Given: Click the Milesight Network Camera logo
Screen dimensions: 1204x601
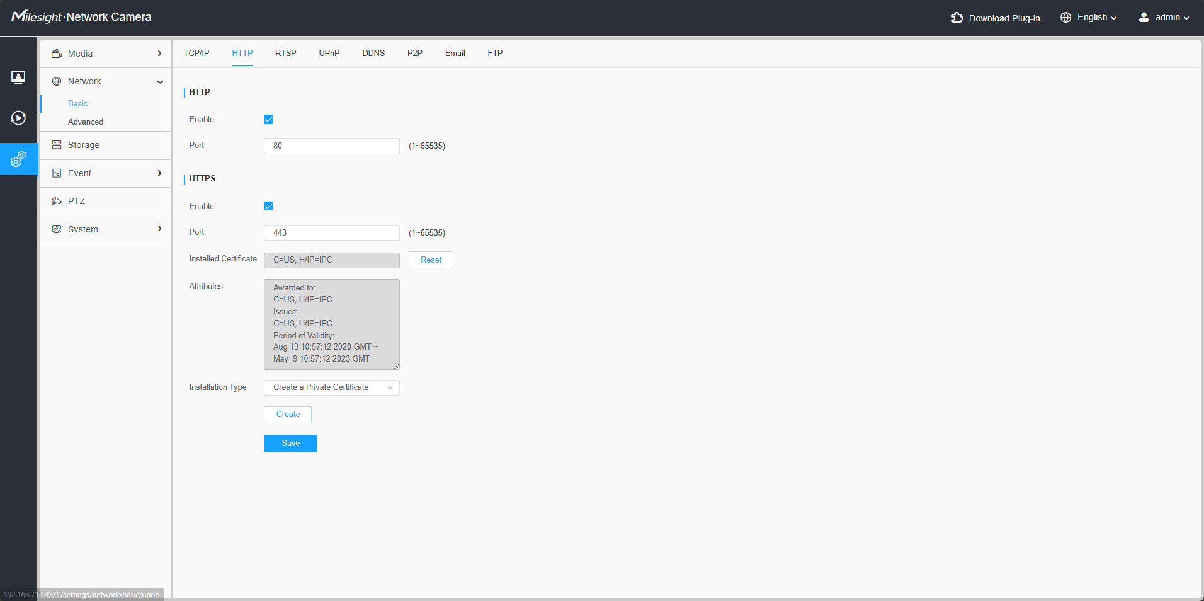Looking at the screenshot, I should [x=81, y=17].
